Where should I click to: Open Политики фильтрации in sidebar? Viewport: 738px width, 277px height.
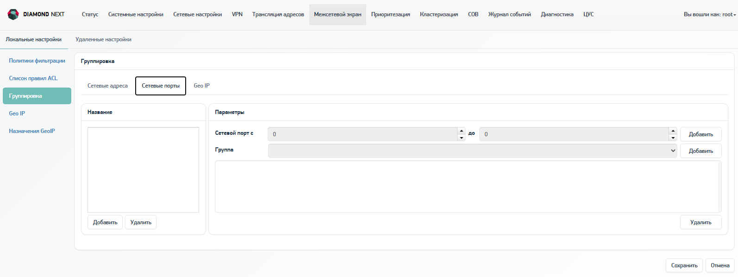tap(37, 61)
